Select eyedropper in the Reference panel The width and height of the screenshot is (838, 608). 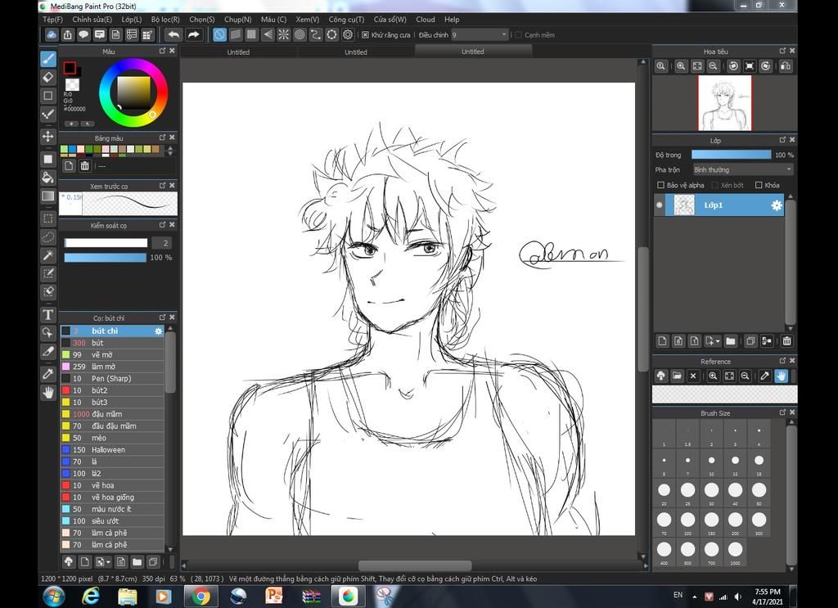(x=765, y=376)
